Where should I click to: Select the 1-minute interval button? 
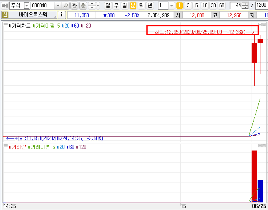click(x=180, y=6)
